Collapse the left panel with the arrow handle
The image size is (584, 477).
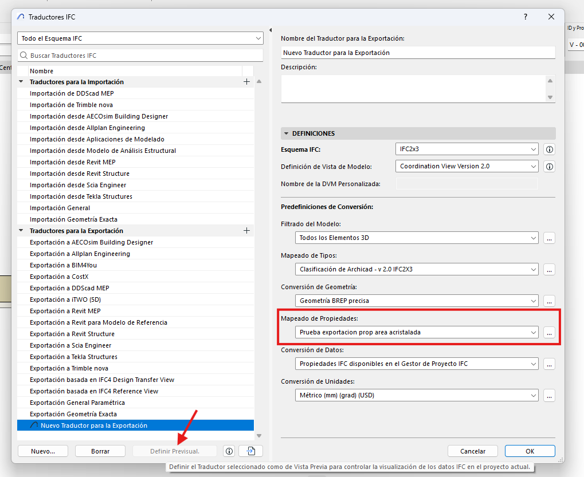tap(271, 30)
